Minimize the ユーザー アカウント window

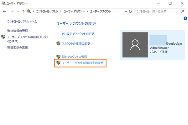159,3
